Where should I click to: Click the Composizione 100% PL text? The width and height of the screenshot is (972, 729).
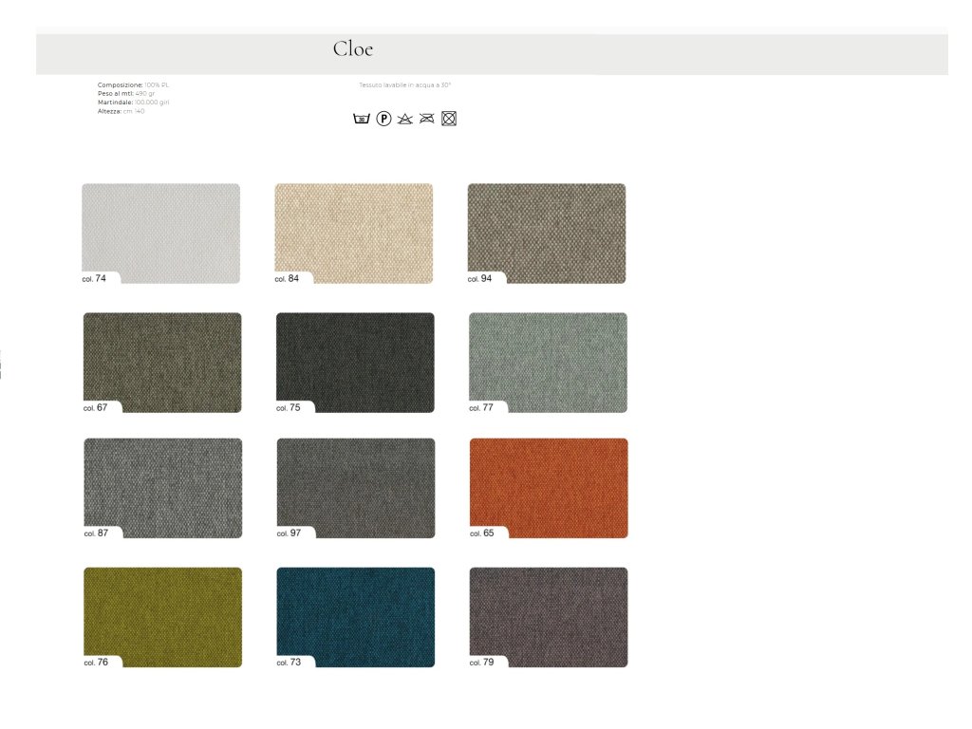coord(133,84)
